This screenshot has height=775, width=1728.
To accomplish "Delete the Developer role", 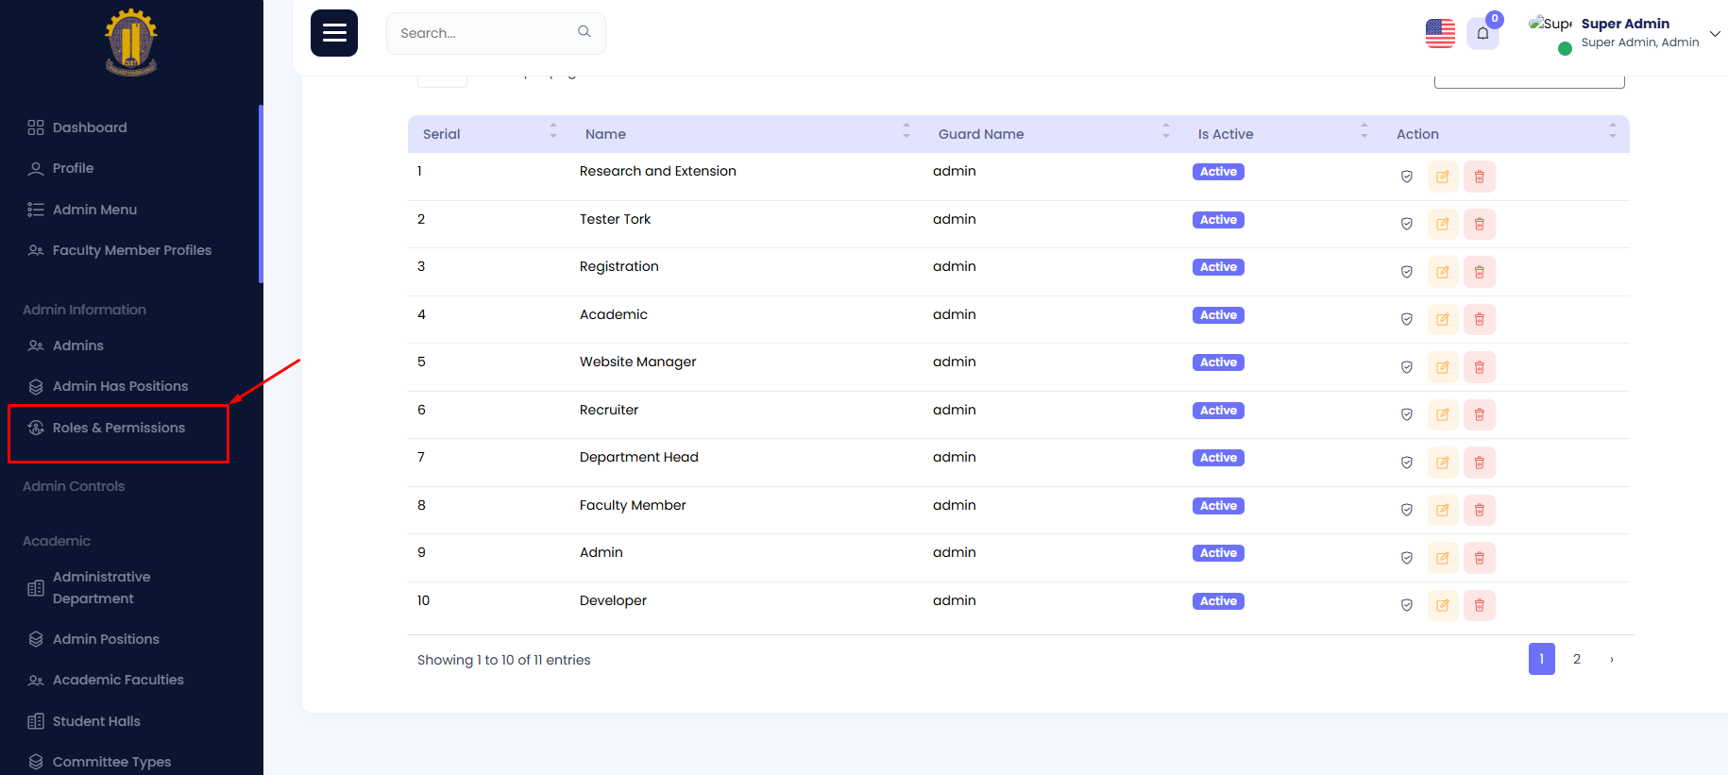I will coord(1479,605).
